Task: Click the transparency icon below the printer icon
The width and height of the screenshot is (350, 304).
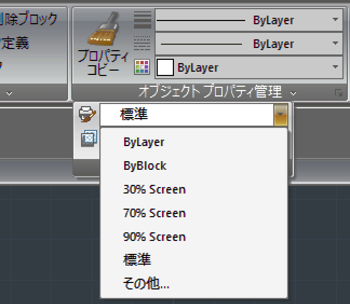Action: pos(89,139)
